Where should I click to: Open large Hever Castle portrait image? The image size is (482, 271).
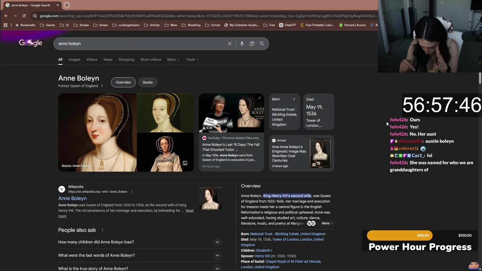click(98, 132)
